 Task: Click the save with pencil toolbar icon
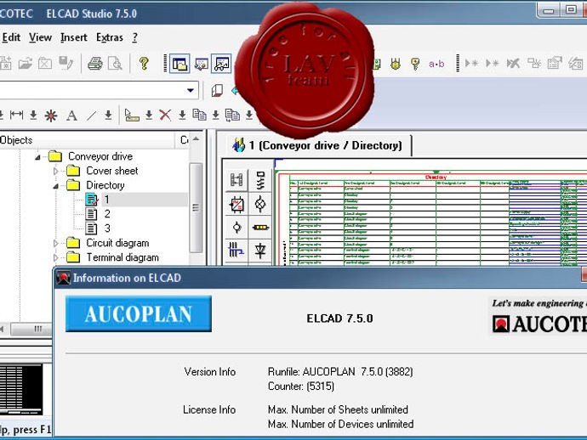[x=66, y=64]
